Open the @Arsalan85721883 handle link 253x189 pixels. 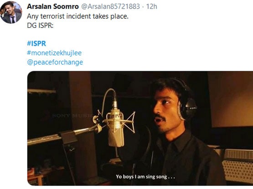tap(110, 6)
